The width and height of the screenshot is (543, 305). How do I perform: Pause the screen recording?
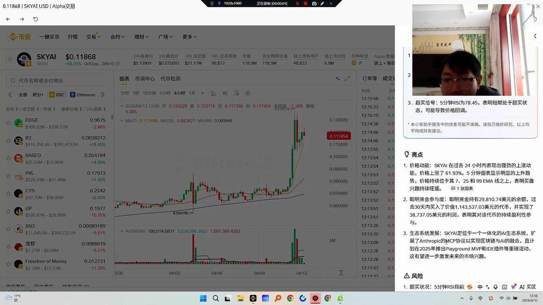(297, 3)
